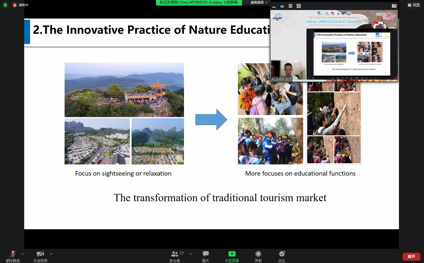Click the recording status indicator
Viewport: 424px width, 263px height.
coord(21,5)
